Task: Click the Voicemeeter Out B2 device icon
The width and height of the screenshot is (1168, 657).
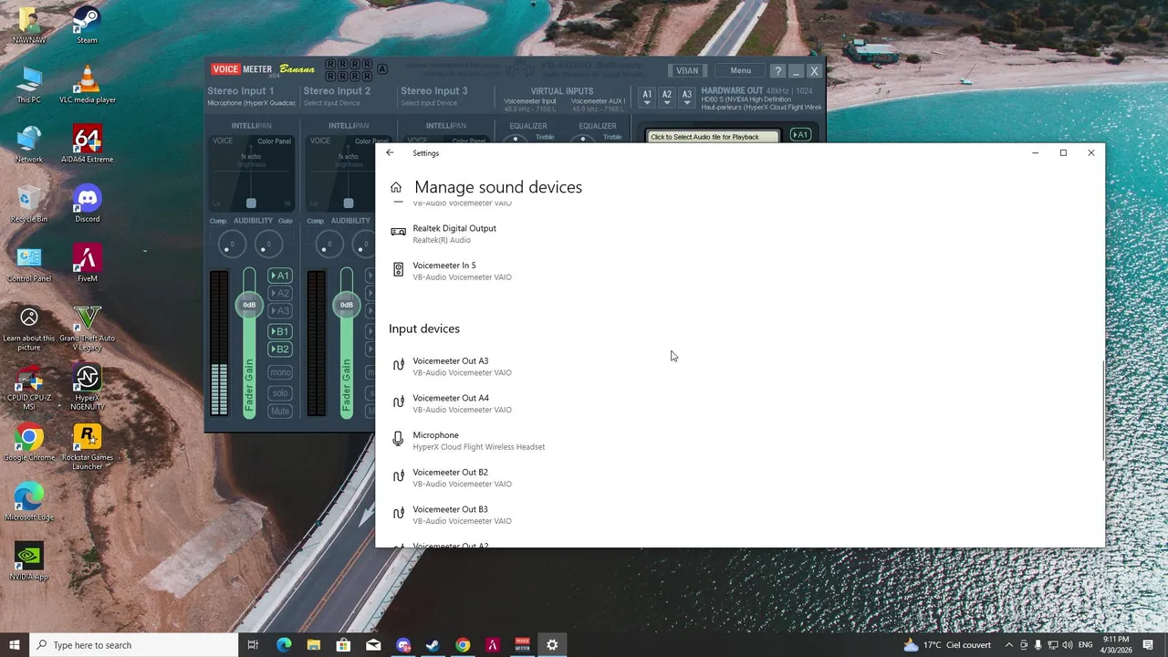Action: (398, 476)
